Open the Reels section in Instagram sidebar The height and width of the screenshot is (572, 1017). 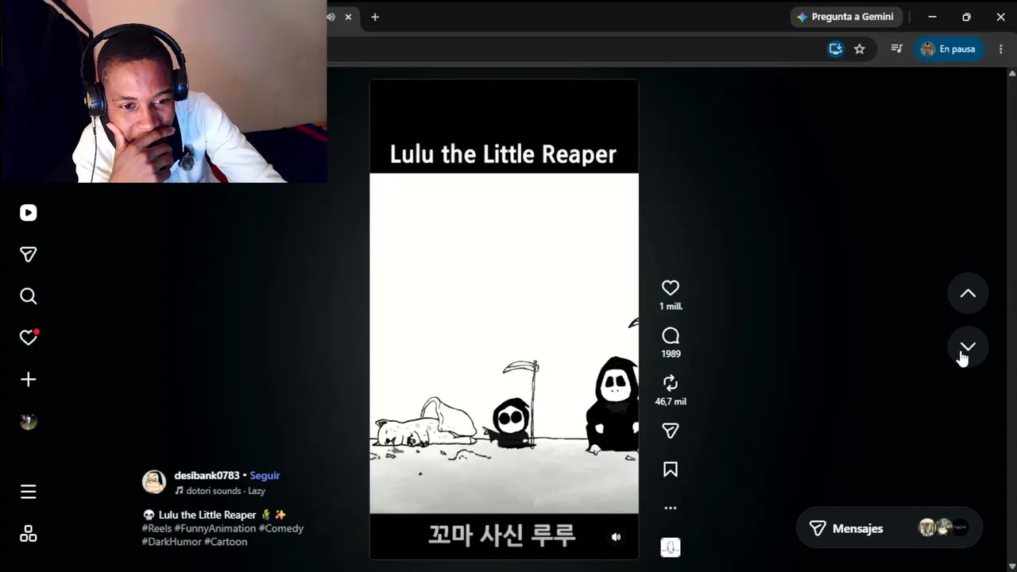[x=29, y=213]
